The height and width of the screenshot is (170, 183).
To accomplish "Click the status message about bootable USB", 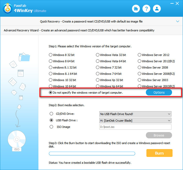I will pos(90,163).
